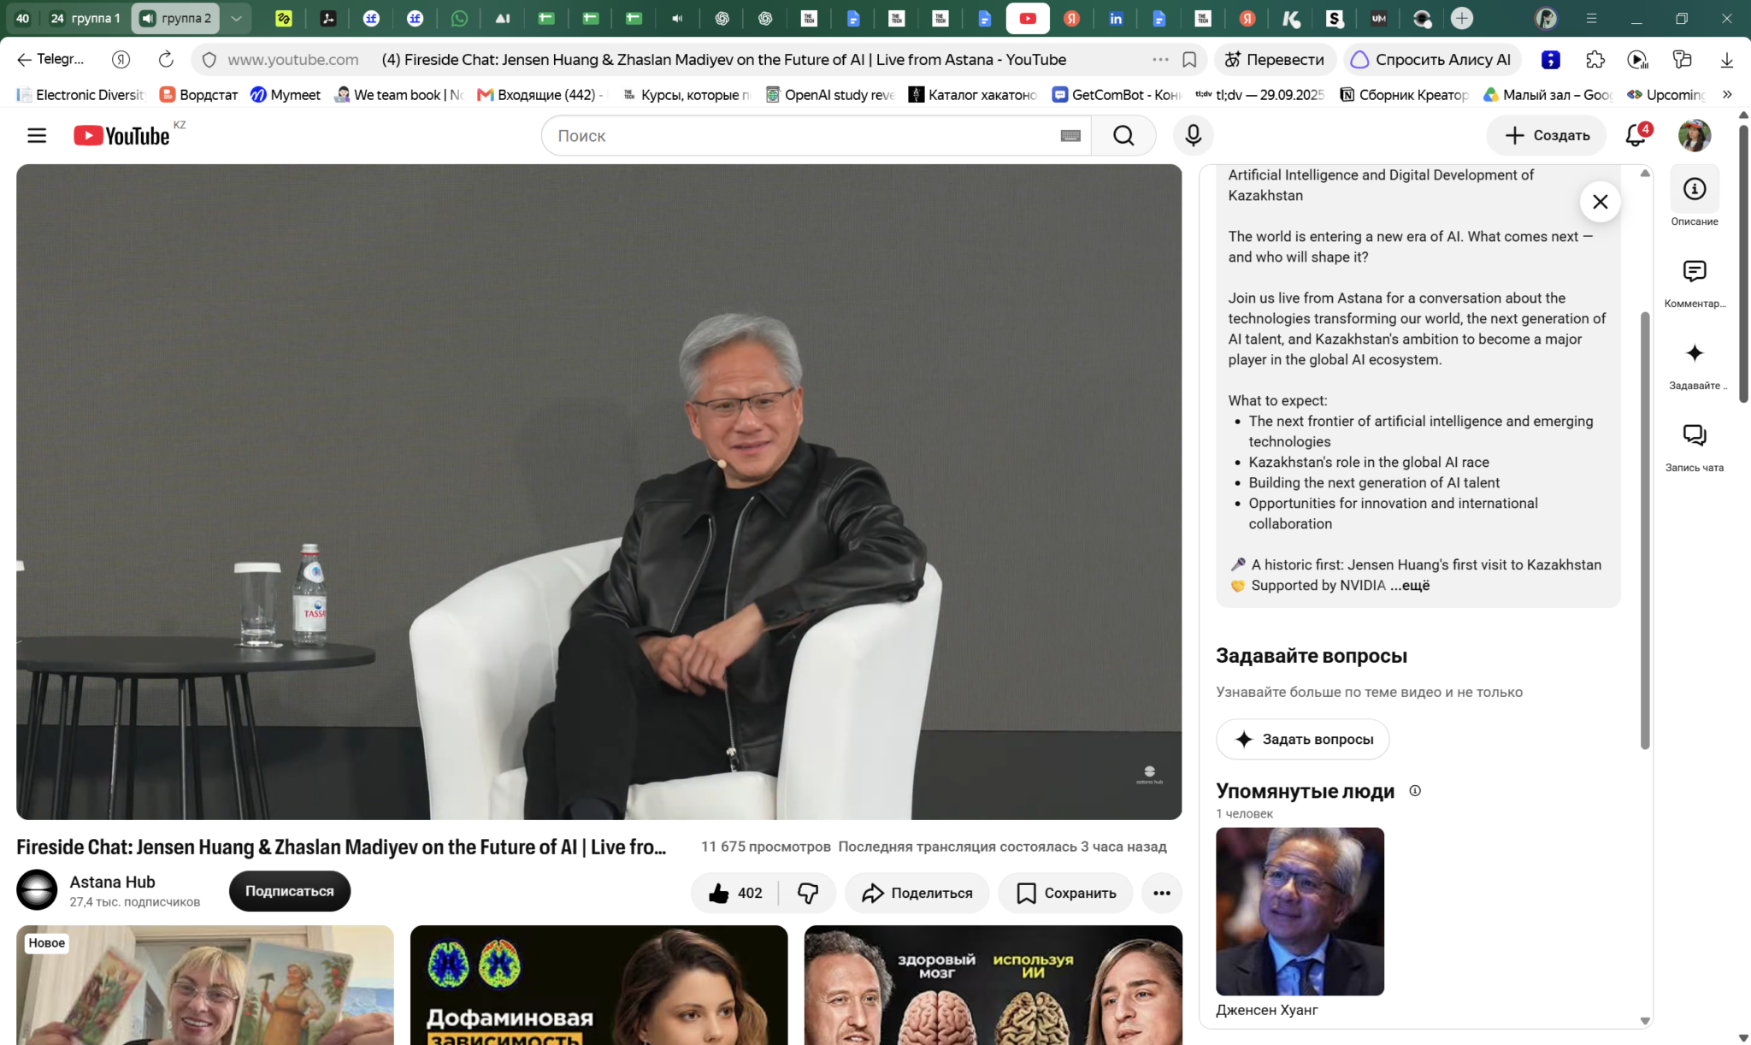Like the video with thumbs up
1751x1045 pixels.
coord(735,893)
